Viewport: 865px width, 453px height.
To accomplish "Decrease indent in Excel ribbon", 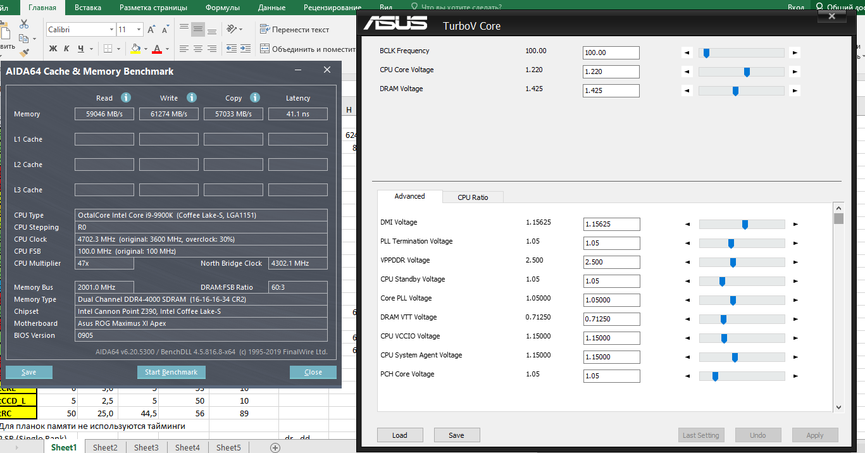I will coord(231,49).
